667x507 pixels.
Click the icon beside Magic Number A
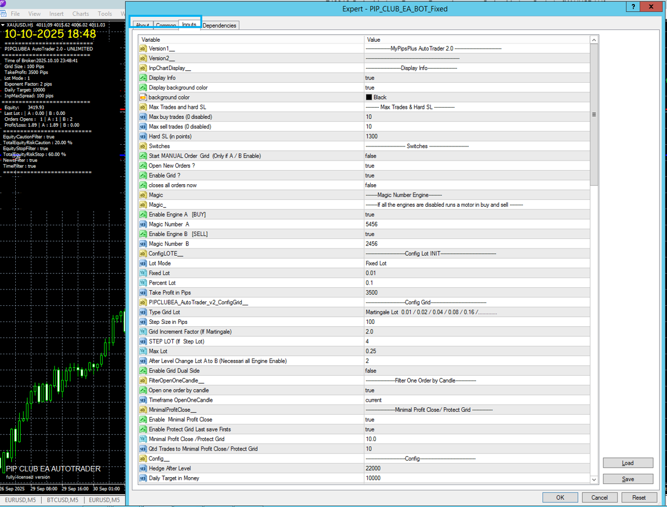click(x=143, y=224)
